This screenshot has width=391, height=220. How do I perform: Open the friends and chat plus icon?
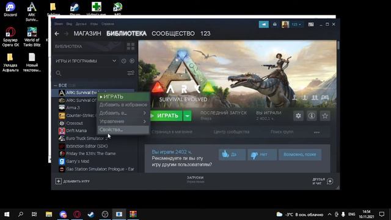pos(330,182)
